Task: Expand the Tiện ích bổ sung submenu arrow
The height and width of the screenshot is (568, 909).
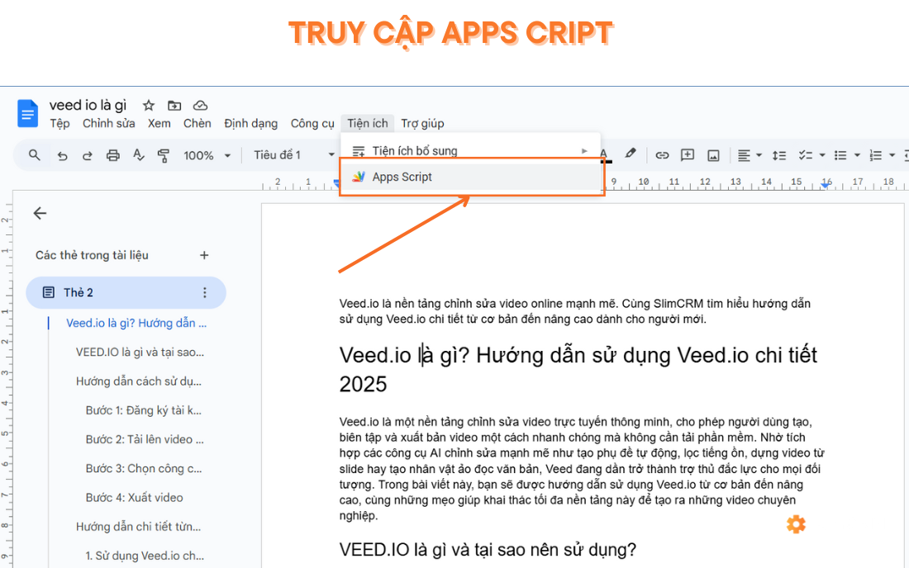Action: coord(584,151)
